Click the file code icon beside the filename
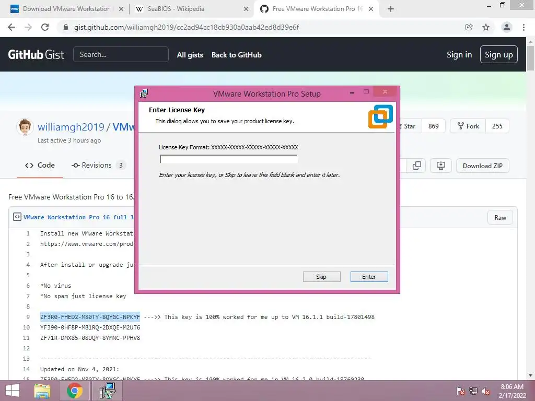Image resolution: width=535 pixels, height=401 pixels. pyautogui.click(x=17, y=217)
